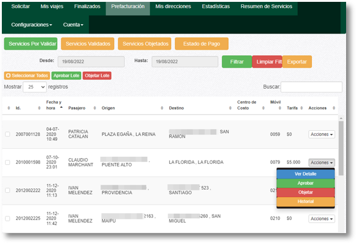Sort by Origen column arrows
This screenshot has height=243, width=356.
(x=162, y=108)
